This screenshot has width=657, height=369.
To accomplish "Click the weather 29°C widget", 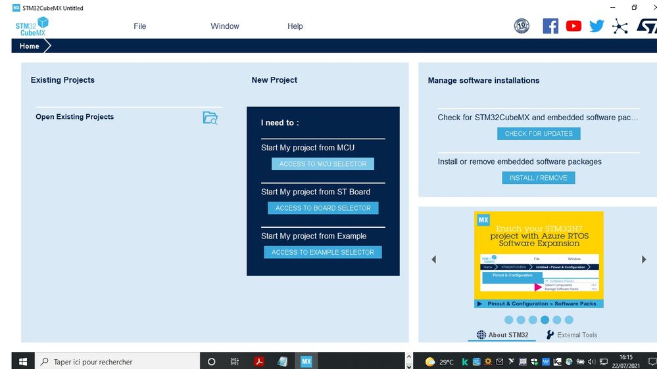I will [x=439, y=362].
